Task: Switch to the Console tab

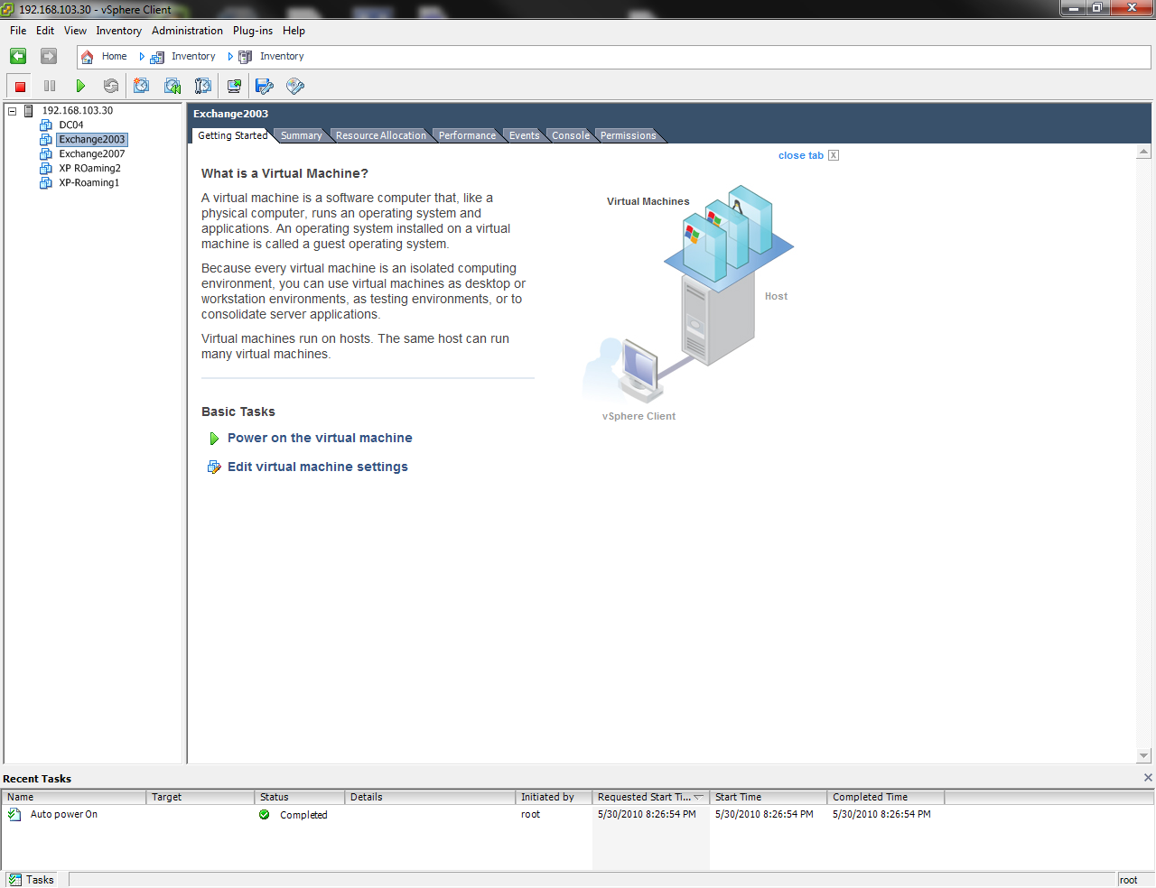Action: click(x=571, y=135)
